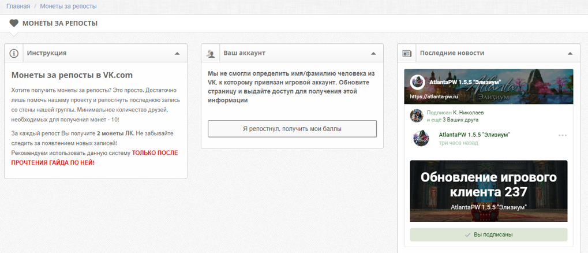
Task: Click Я репостнул, получить мои баллы button
Action: click(292, 129)
